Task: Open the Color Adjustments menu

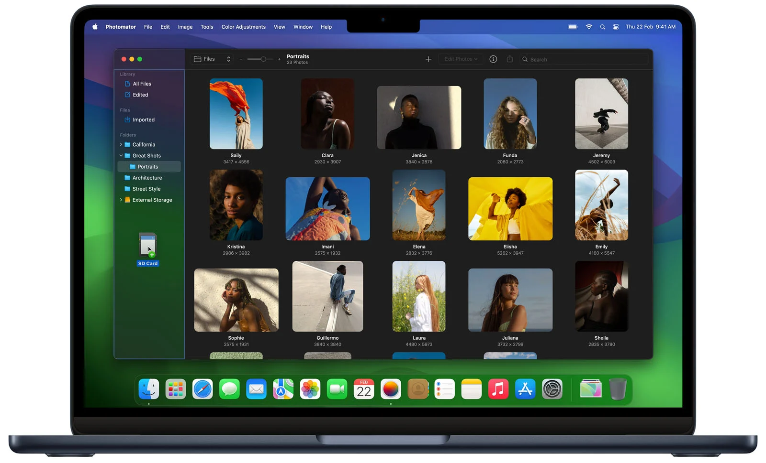Action: click(x=243, y=27)
